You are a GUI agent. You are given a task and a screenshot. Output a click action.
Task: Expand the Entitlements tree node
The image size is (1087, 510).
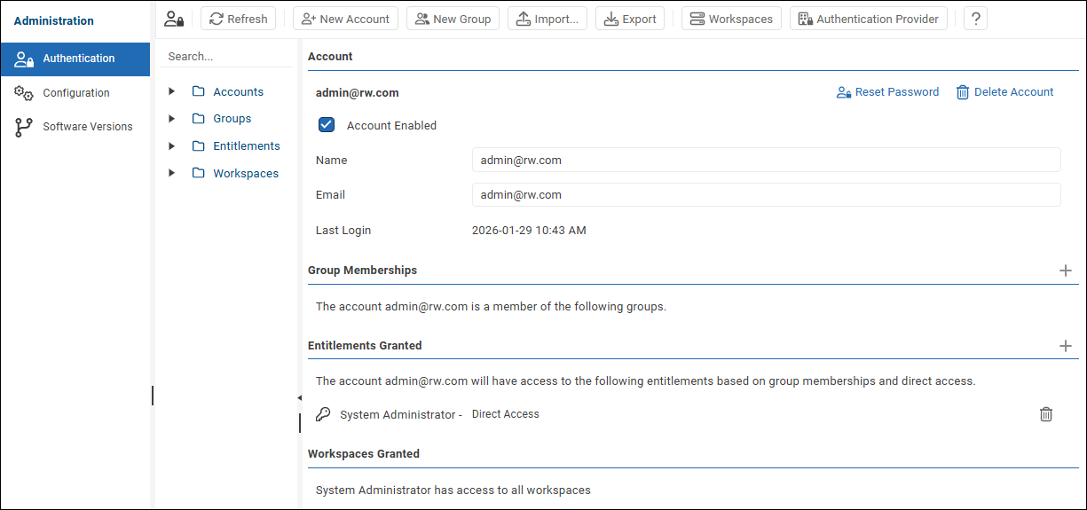172,146
